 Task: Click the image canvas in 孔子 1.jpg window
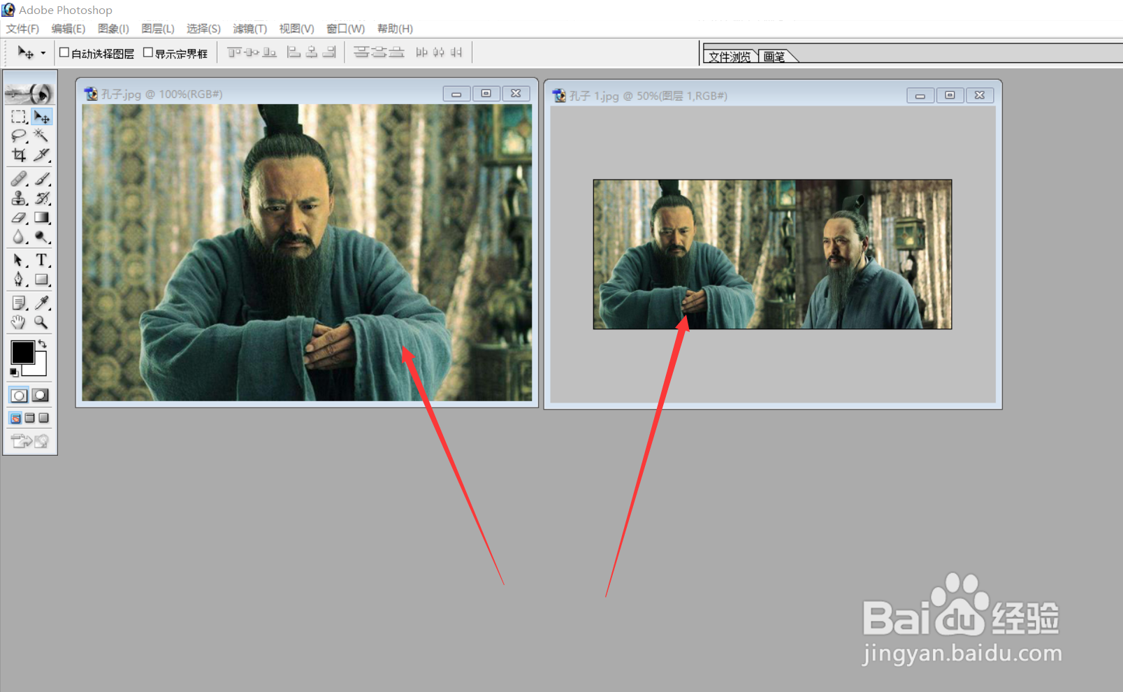(772, 254)
